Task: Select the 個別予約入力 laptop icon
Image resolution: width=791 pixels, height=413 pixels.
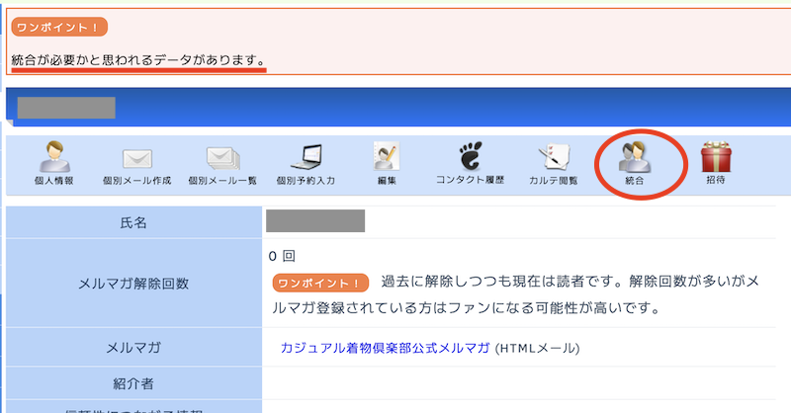Action: pyautogui.click(x=307, y=157)
